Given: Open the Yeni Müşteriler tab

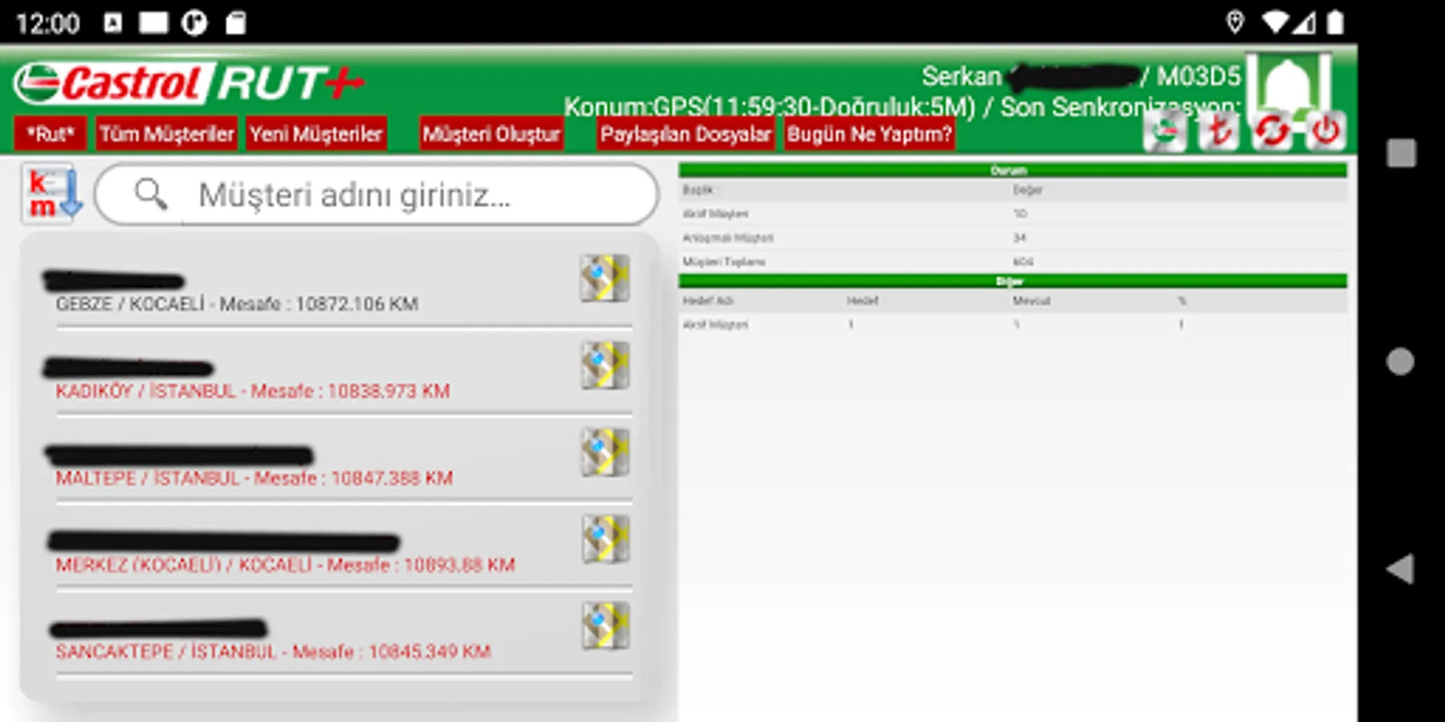Looking at the screenshot, I should click(315, 134).
